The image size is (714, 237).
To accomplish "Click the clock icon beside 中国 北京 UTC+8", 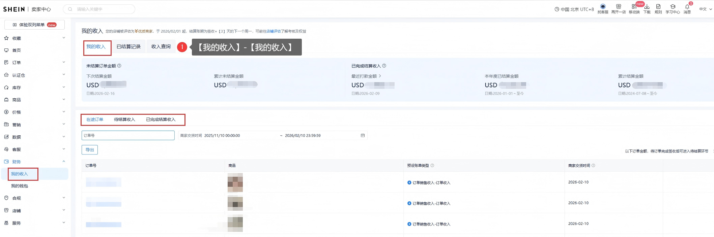I will pos(557,9).
